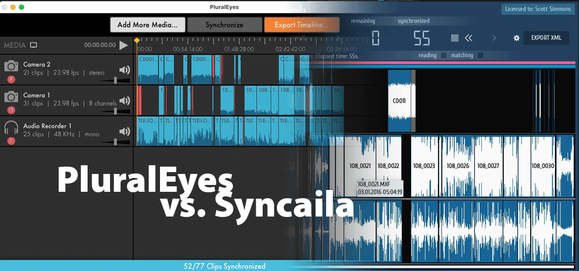Open Syncaila settings gear

coord(517,38)
